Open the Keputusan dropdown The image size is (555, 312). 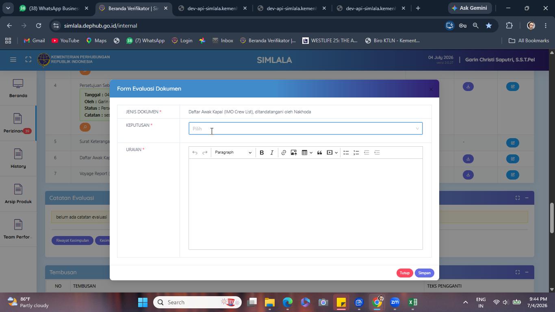pyautogui.click(x=306, y=128)
